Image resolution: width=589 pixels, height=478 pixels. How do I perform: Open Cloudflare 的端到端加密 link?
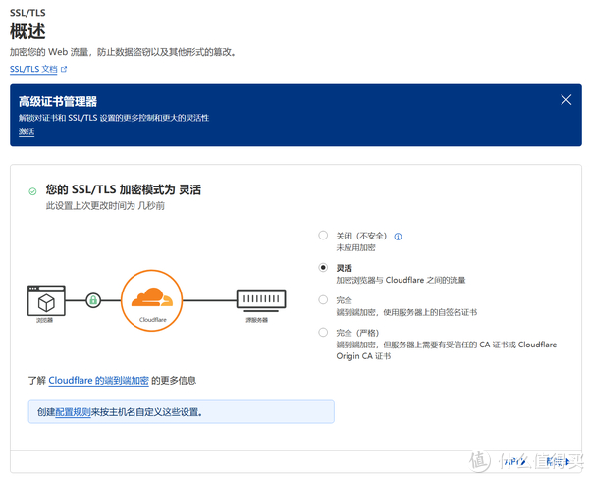point(99,381)
